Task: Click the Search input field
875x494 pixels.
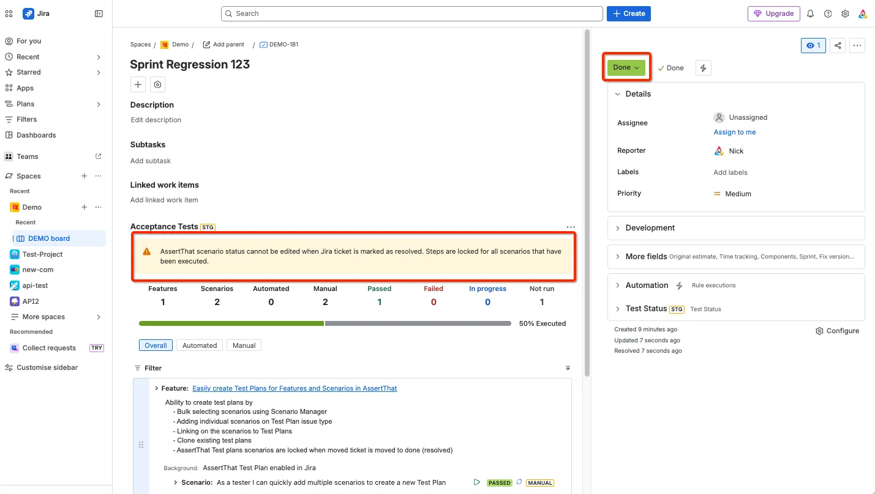Action: tap(412, 13)
